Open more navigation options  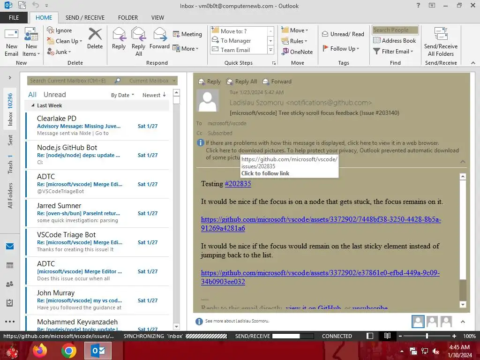click(x=10, y=322)
